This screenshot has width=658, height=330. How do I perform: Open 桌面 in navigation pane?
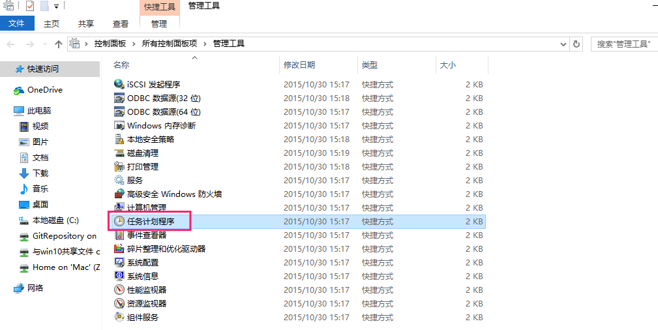pyautogui.click(x=40, y=205)
